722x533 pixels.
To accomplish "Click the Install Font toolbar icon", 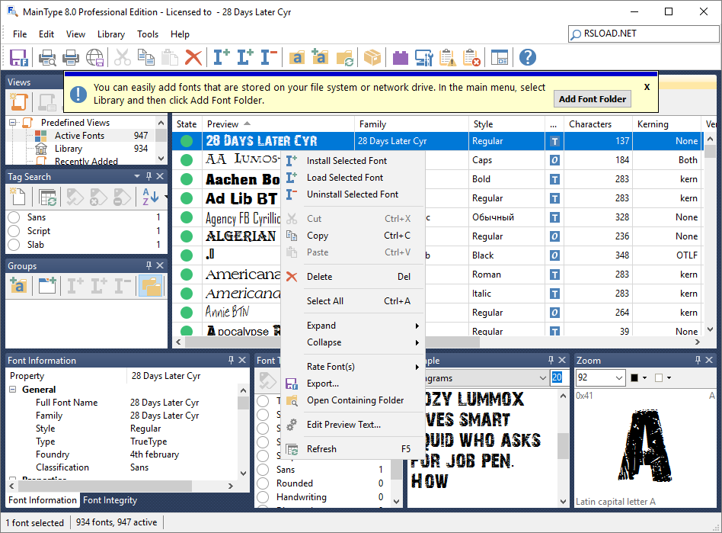I will [x=222, y=58].
